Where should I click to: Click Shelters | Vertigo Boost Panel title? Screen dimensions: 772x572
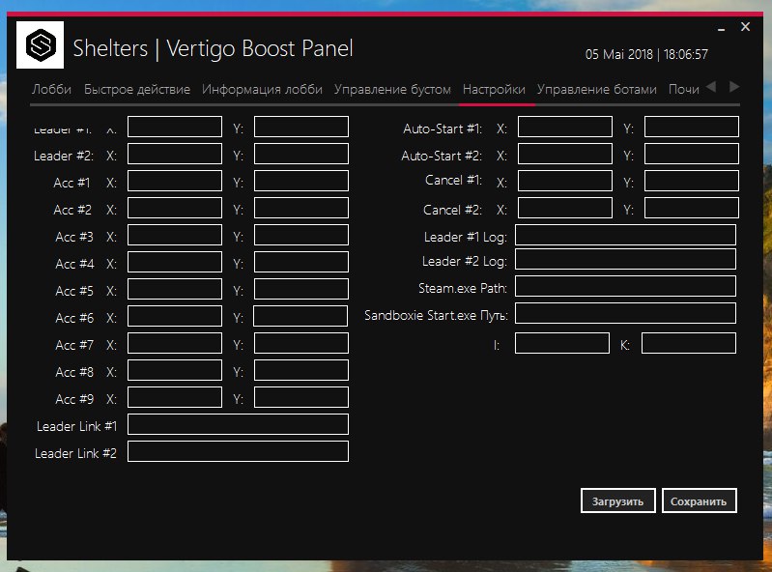214,48
